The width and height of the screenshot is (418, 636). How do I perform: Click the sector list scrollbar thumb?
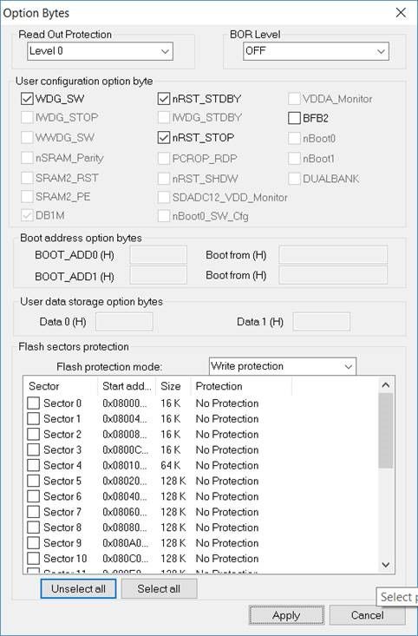386,430
